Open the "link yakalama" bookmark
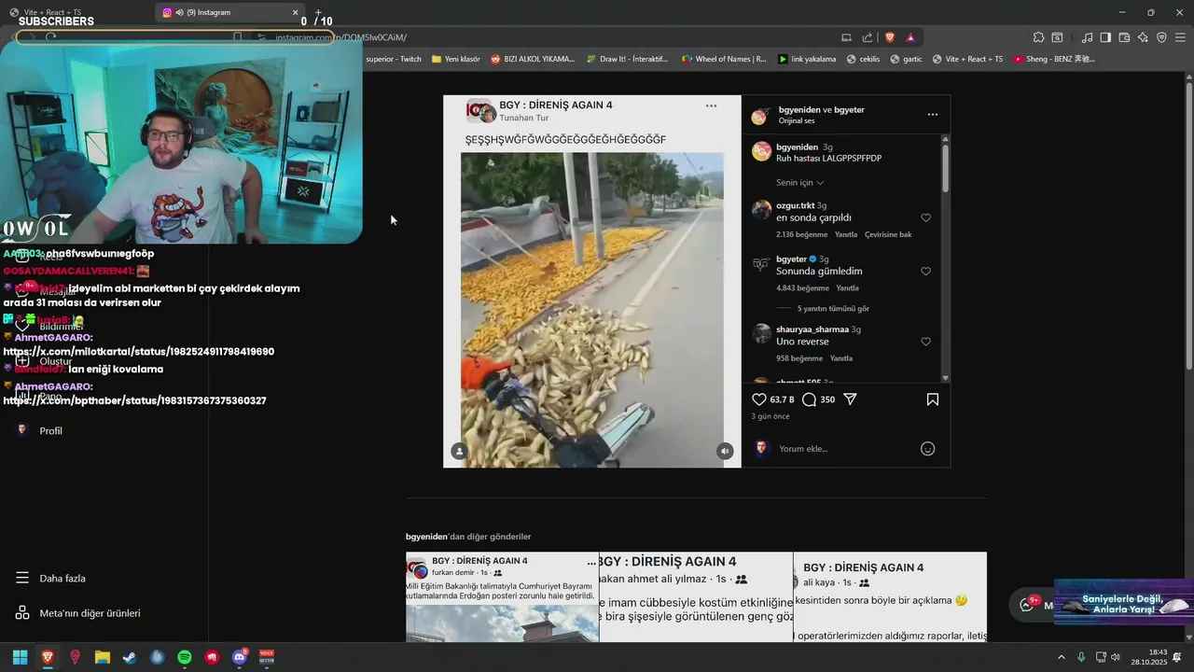 pos(807,59)
